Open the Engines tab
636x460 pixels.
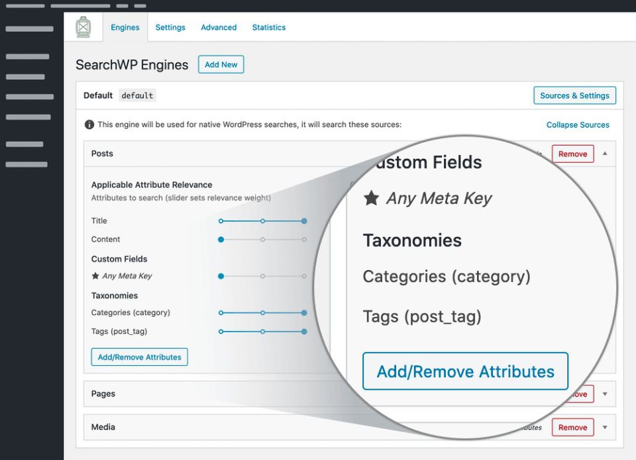tap(125, 27)
